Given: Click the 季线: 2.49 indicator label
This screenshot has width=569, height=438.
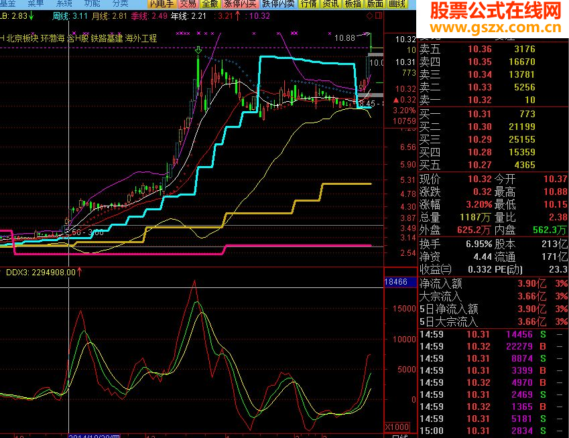Looking at the screenshot, I should pos(149,16).
